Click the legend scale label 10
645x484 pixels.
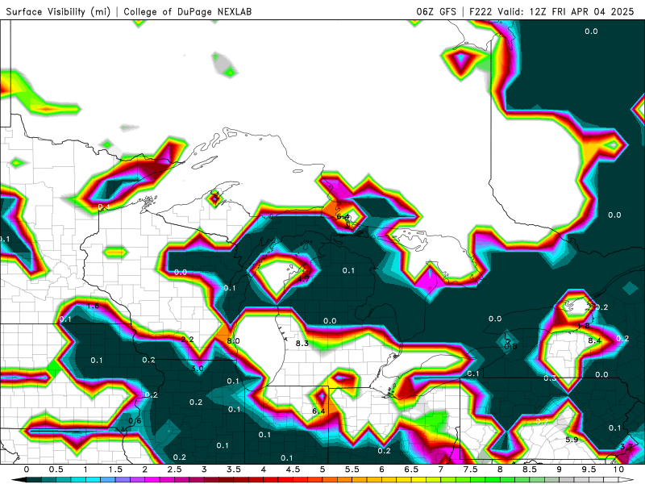(618, 469)
